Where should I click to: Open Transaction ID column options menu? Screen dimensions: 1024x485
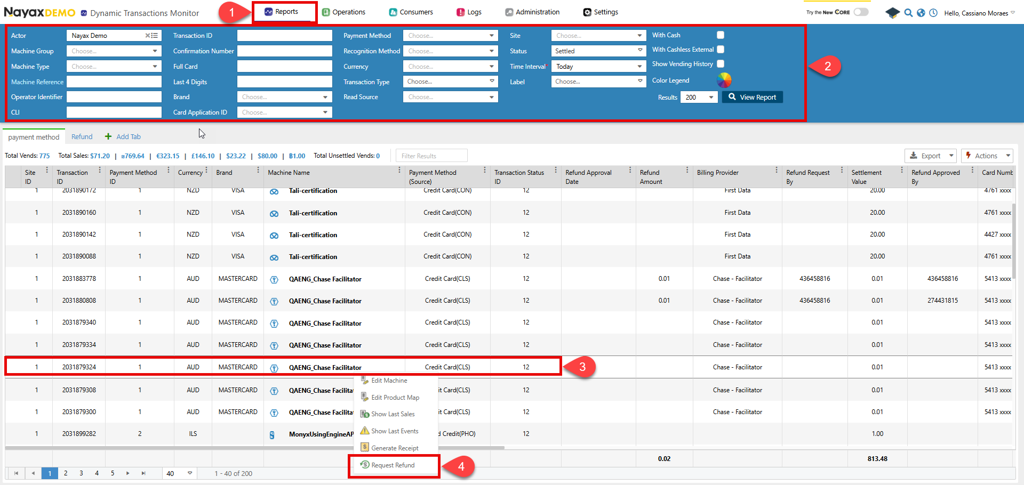pos(100,171)
